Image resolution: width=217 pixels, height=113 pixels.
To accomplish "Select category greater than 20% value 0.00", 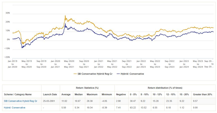I will click(x=196, y=108).
